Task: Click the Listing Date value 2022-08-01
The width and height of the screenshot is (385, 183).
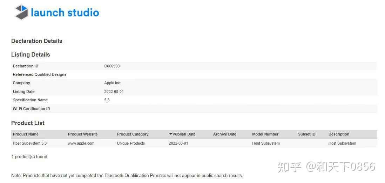Action: point(114,91)
